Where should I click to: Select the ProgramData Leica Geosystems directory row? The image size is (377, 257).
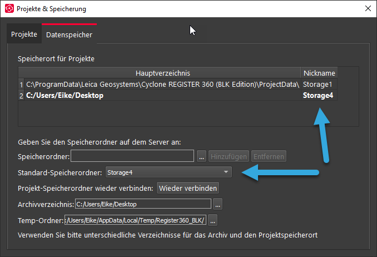click(x=162, y=84)
